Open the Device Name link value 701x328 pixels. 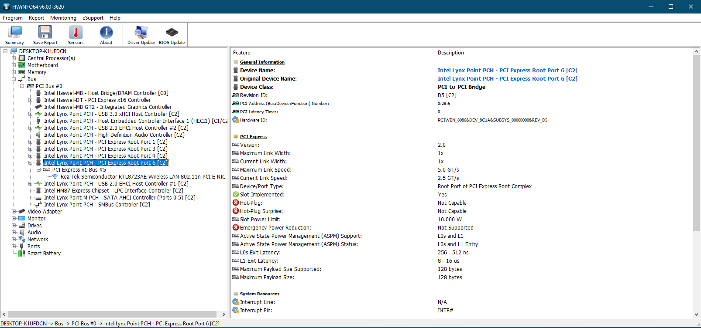pyautogui.click(x=507, y=70)
